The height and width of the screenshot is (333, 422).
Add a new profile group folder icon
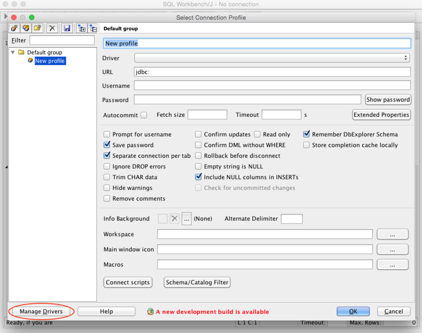tap(38, 28)
